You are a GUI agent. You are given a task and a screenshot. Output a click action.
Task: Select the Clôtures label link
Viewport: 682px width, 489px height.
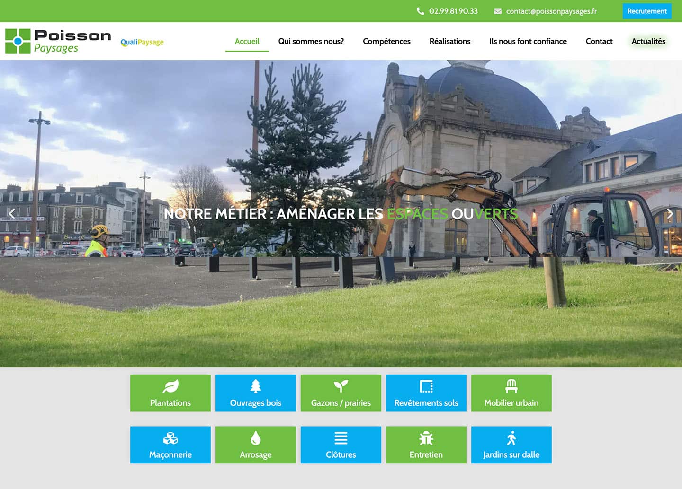pos(341,455)
